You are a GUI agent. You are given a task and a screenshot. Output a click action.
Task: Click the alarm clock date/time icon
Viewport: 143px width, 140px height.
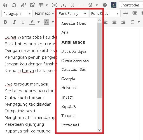[90, 5]
